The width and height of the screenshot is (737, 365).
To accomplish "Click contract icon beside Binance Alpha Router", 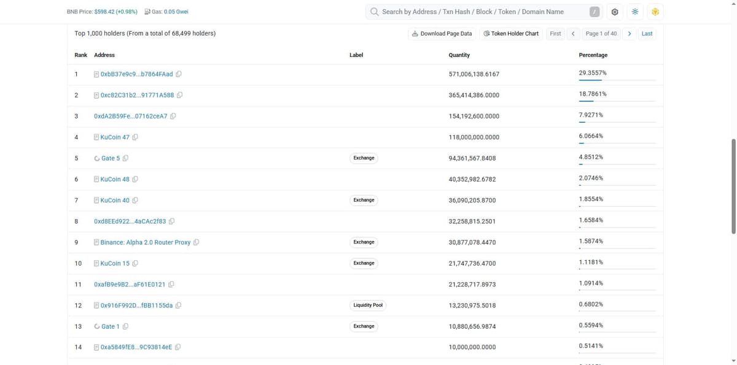I will click(x=96, y=242).
